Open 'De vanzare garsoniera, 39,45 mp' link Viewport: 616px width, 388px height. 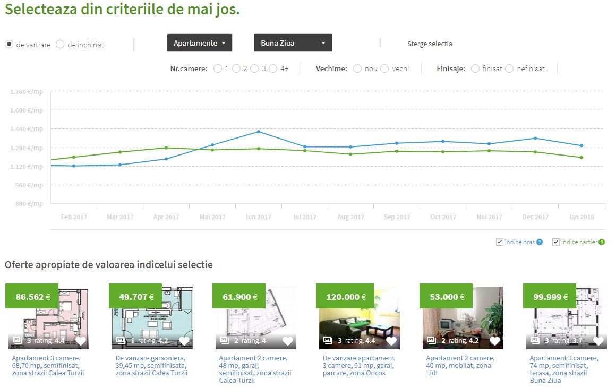coord(151,365)
